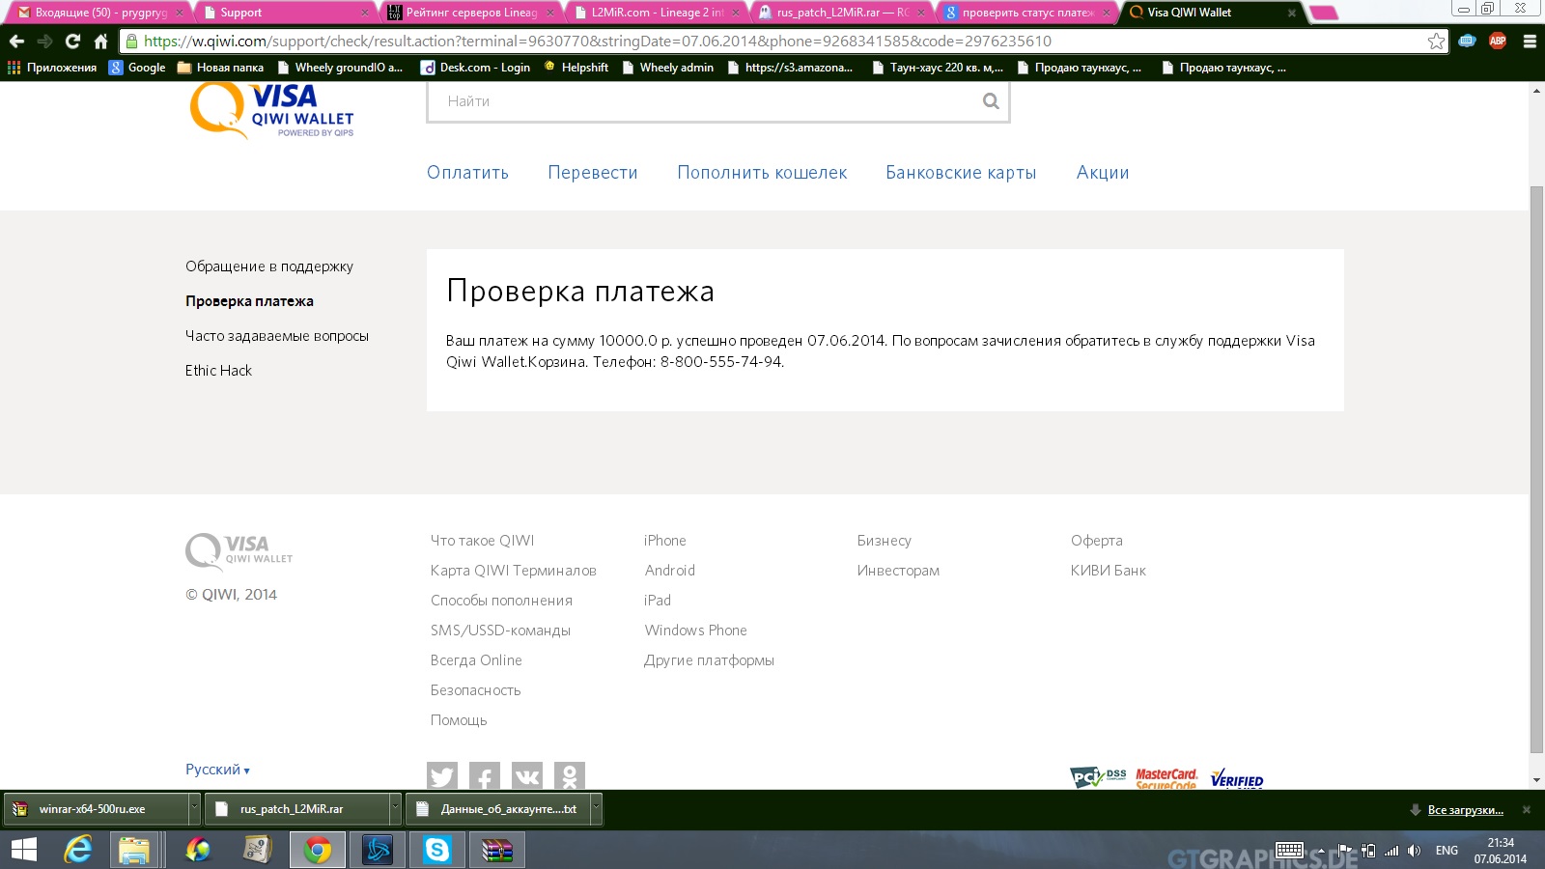
Task: Open Банковские карты navigation item
Action: tap(961, 172)
